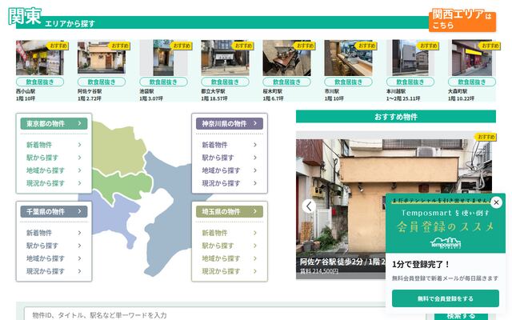This screenshot has height=320, width=512.
Task: Open 駅から探す under 東京都
Action: point(54,158)
